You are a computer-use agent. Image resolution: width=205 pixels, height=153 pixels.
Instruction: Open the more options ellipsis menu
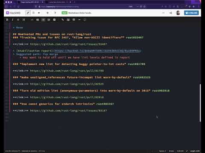click(163, 13)
